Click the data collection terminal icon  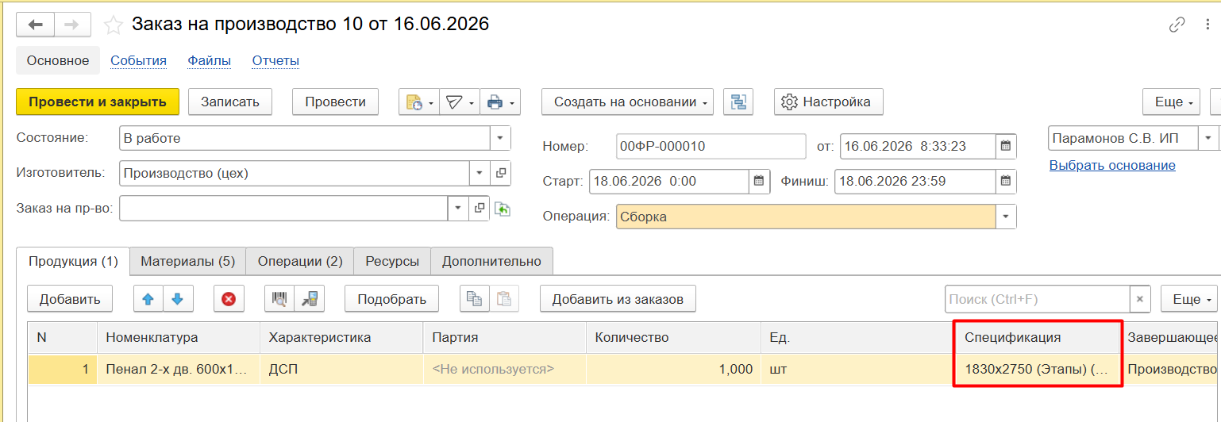click(x=310, y=299)
